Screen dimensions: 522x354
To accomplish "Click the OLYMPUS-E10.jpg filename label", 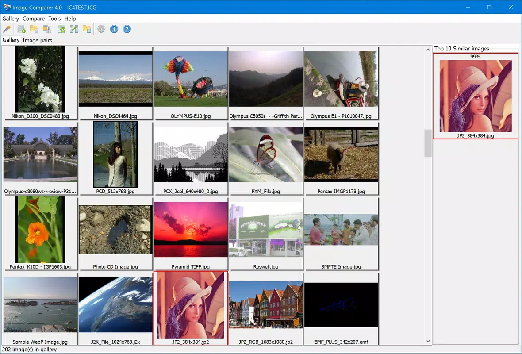I will point(190,116).
